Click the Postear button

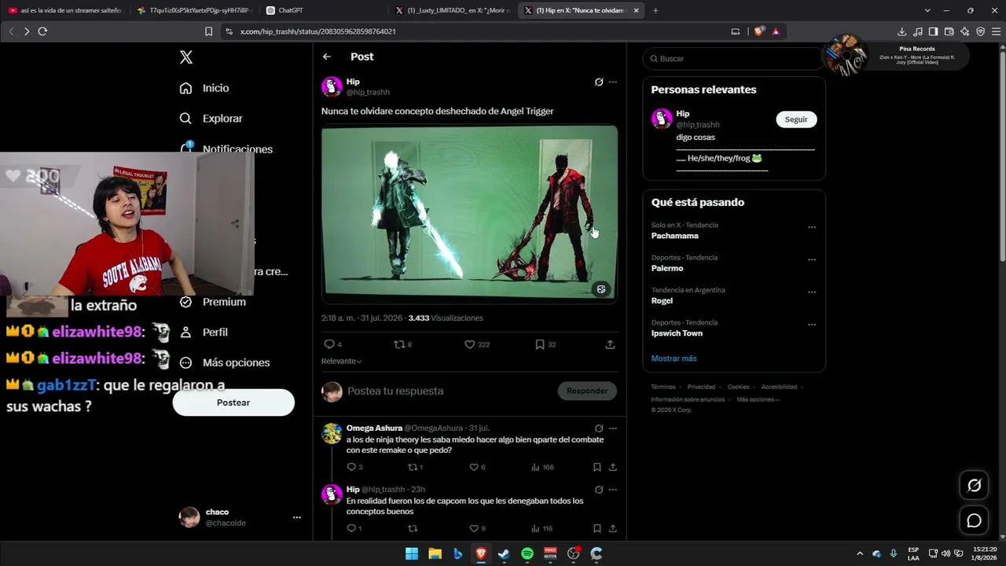point(233,402)
